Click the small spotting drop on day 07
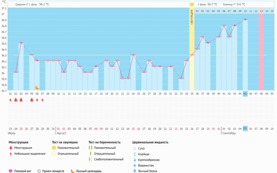 coord(42,100)
